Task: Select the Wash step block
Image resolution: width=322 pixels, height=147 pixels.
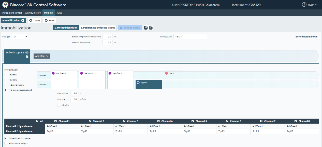Action: [x=173, y=80]
